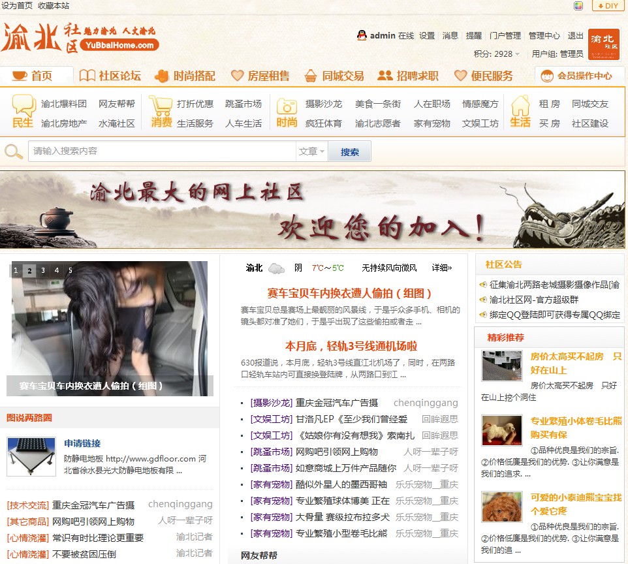This screenshot has height=564, width=628.
Task: Open category tag [技术交流]
Action: click(x=28, y=505)
